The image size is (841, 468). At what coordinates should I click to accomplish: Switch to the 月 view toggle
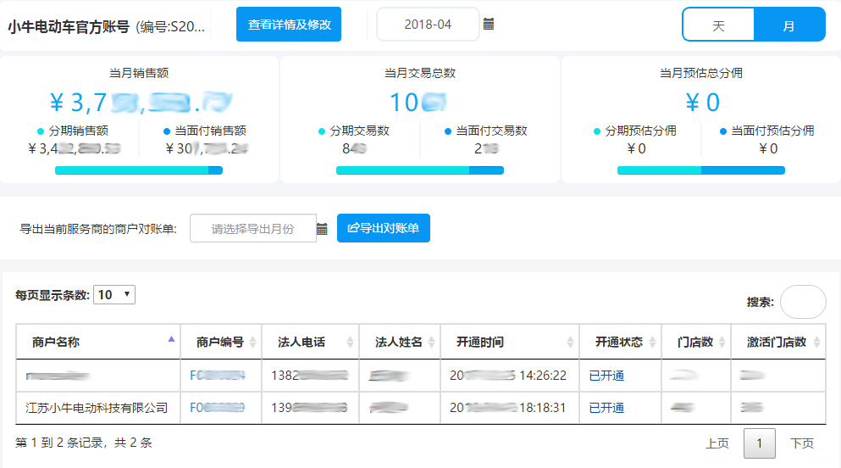tap(789, 25)
